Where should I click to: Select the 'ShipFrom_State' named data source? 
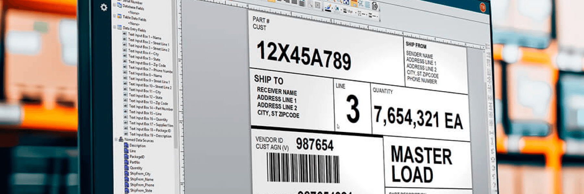[141, 190]
